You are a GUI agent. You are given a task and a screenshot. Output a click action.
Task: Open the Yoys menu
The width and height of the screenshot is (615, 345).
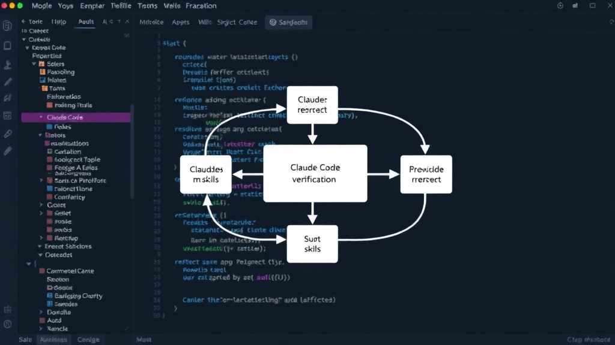(x=65, y=6)
